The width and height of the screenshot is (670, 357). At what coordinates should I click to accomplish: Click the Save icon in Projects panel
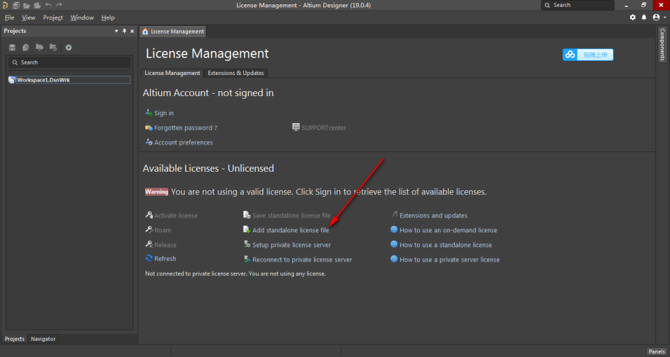coord(12,47)
